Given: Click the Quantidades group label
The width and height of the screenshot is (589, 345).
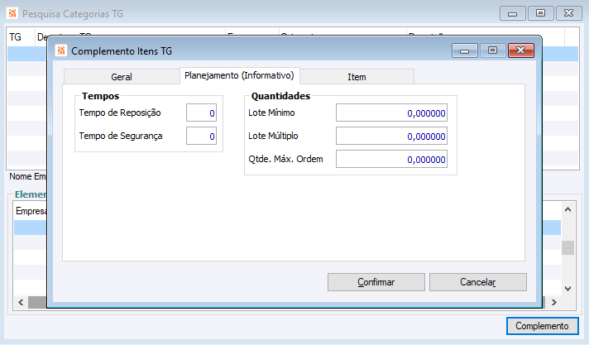Looking at the screenshot, I should [x=280, y=96].
